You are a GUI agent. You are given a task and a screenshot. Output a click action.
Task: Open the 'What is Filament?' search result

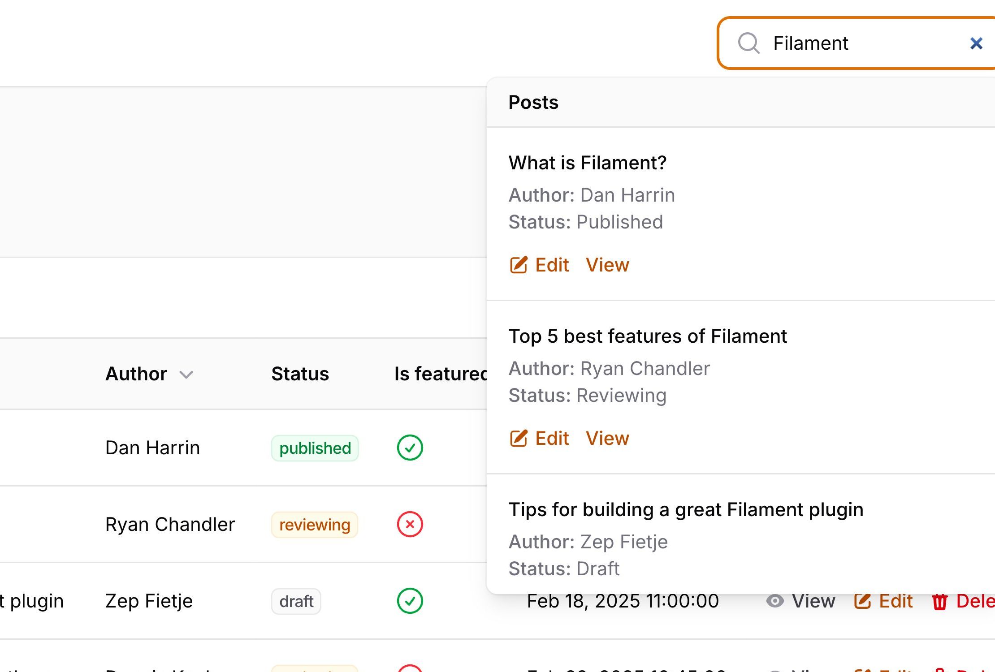(x=588, y=163)
